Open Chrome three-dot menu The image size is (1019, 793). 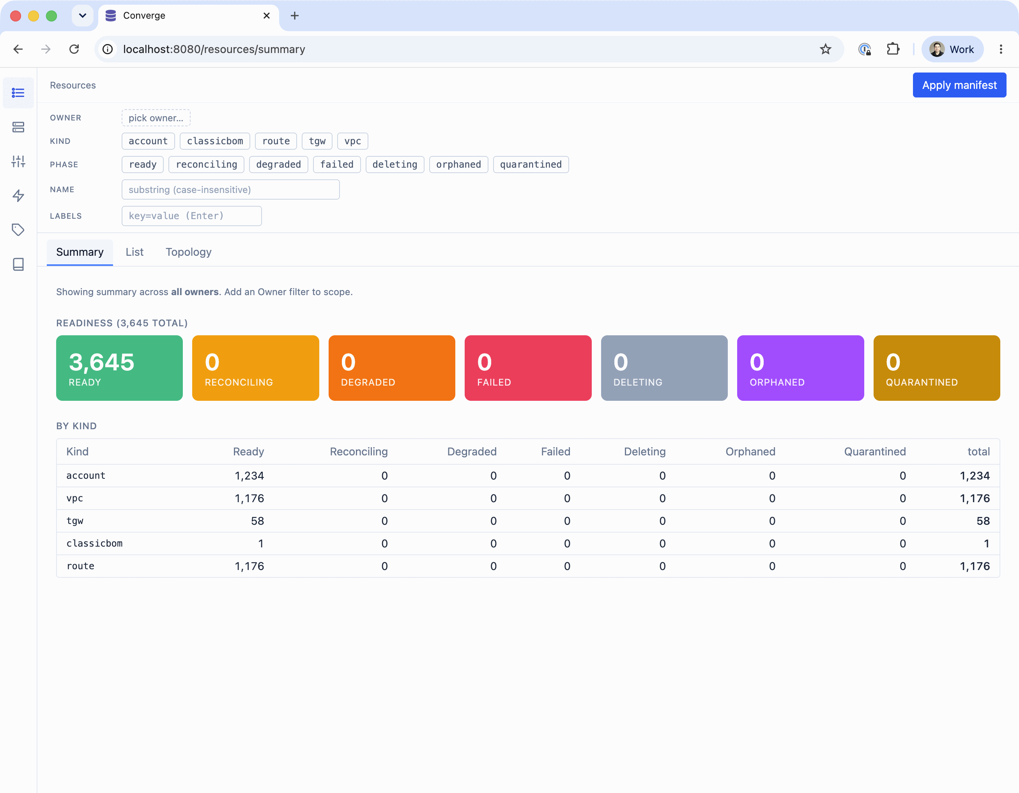[1000, 49]
